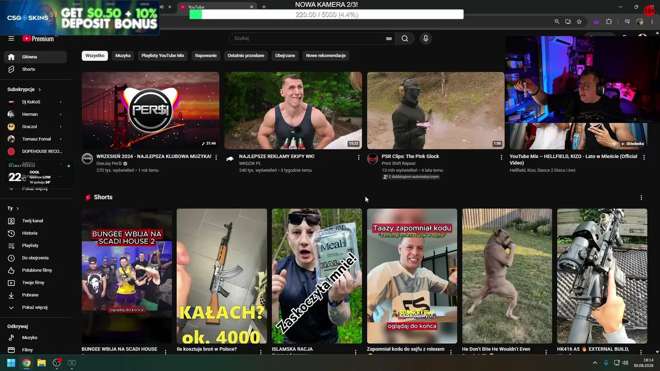Image resolution: width=660 pixels, height=371 pixels.
Task: Select the Nowe rekomendacje chip
Action: click(x=326, y=56)
